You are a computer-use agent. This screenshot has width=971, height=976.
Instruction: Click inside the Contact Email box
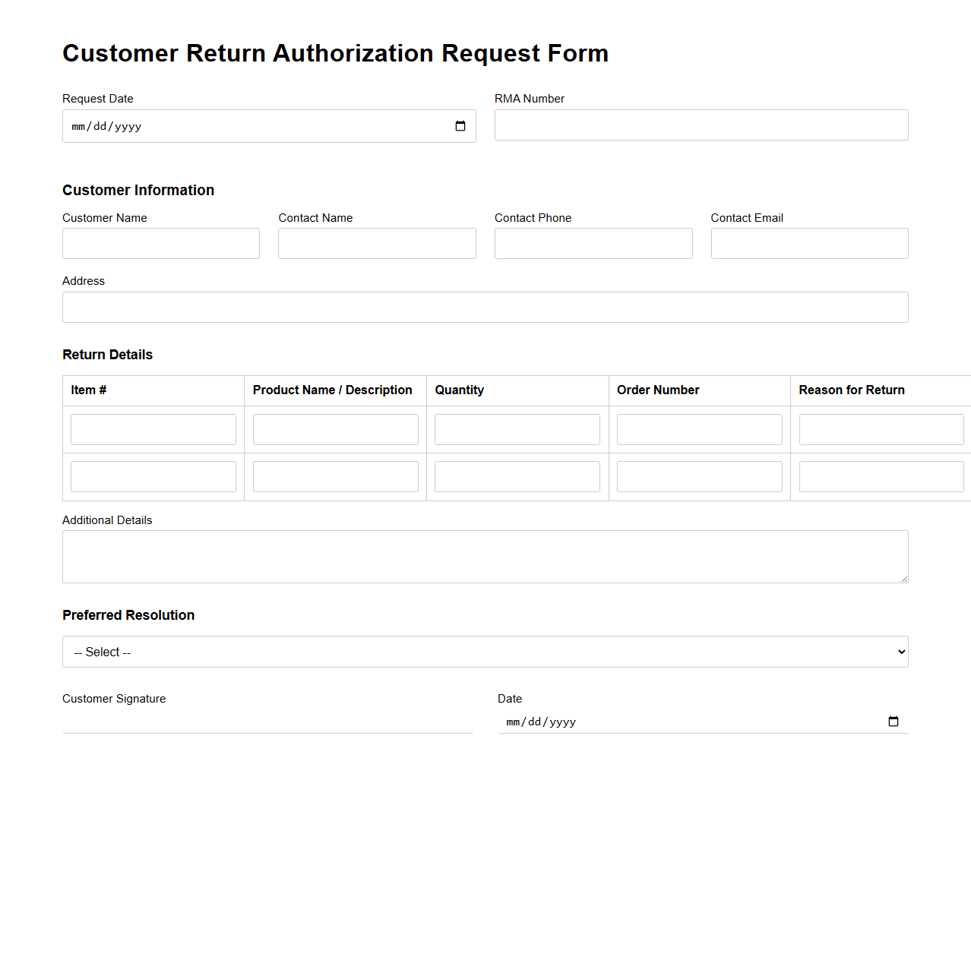pos(808,243)
